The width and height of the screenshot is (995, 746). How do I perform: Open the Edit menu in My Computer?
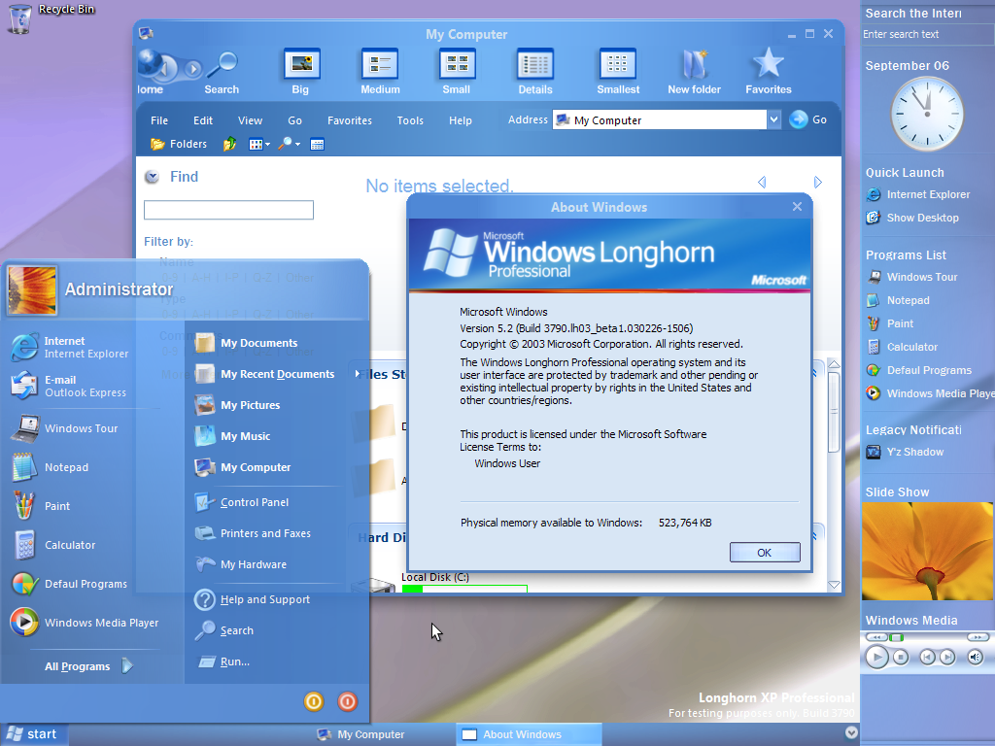[203, 120]
